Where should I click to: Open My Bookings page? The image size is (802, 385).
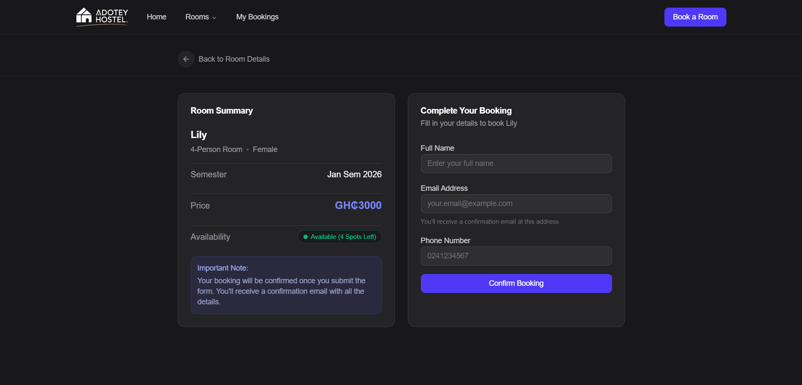click(x=257, y=17)
